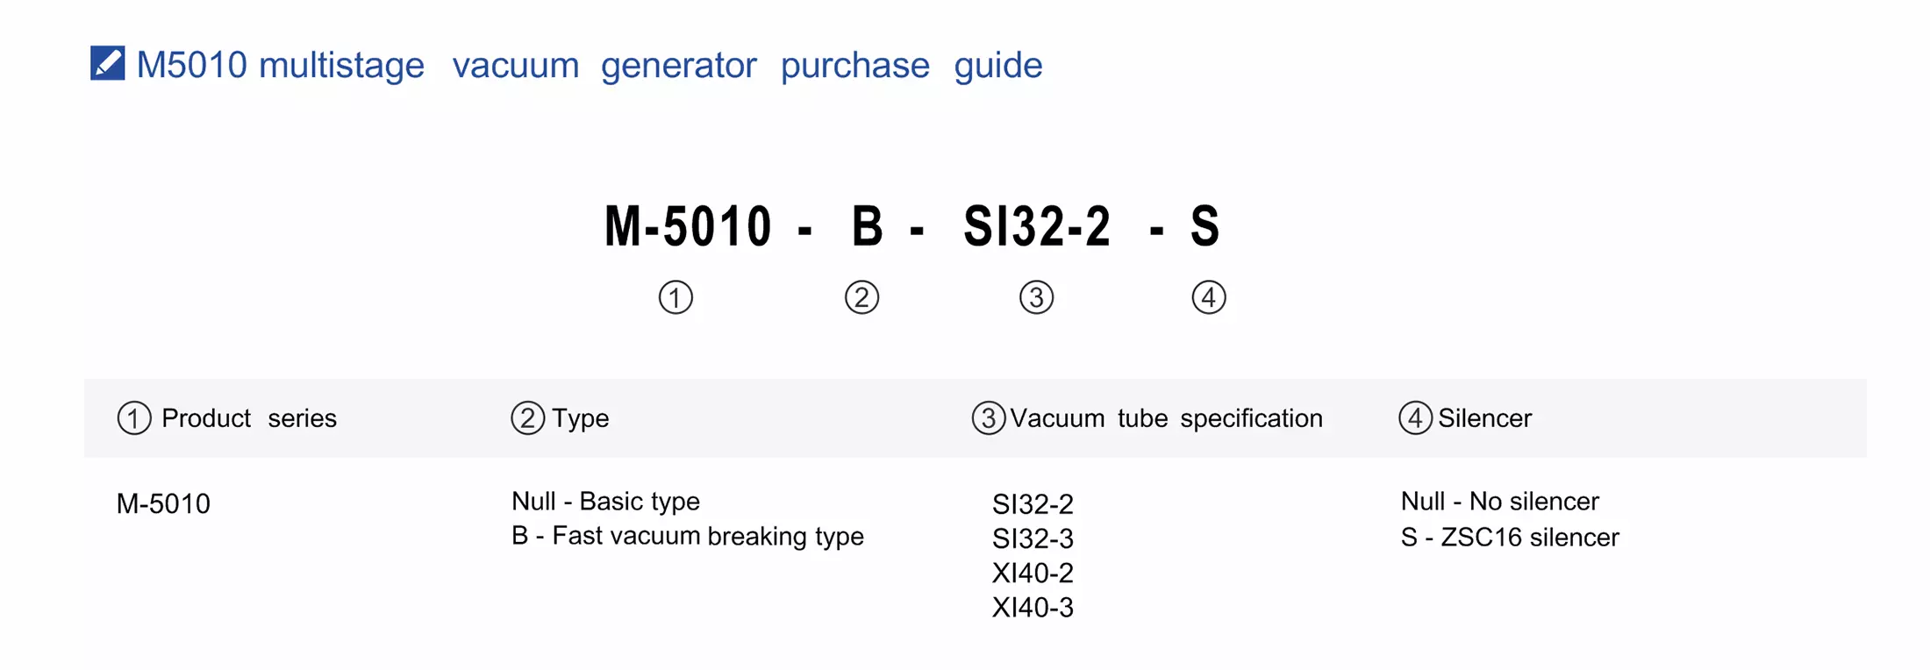This screenshot has height=670, width=1930.
Task: Click circled 1 beside Product series header
Action: [x=134, y=418]
